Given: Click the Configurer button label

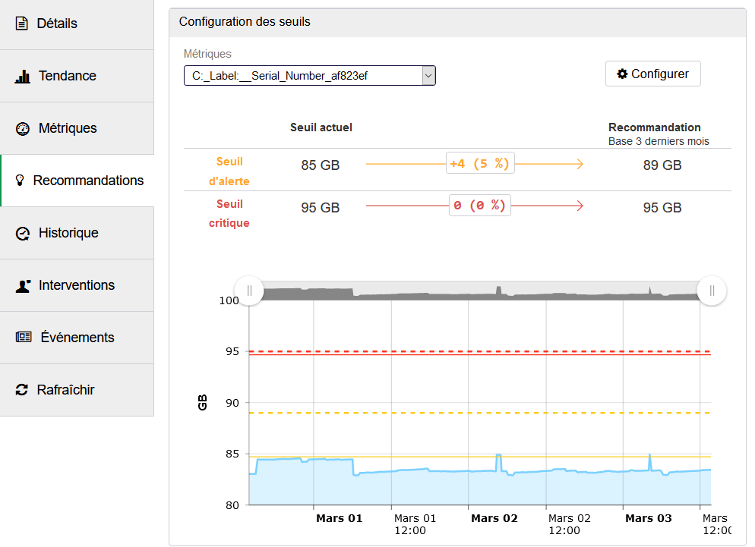Looking at the screenshot, I should click(659, 74).
